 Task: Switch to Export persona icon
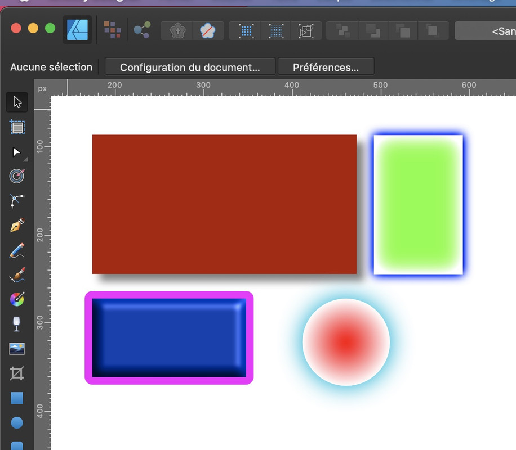[142, 30]
